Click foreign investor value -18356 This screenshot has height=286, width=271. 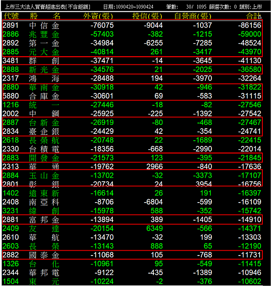pos(102,149)
